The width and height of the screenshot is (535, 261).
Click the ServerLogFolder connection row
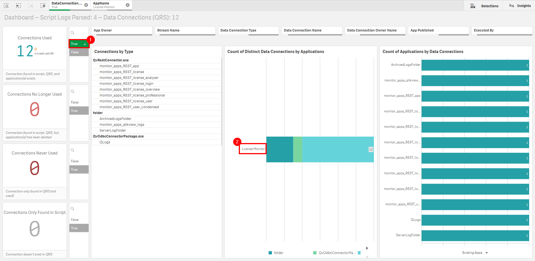point(113,130)
